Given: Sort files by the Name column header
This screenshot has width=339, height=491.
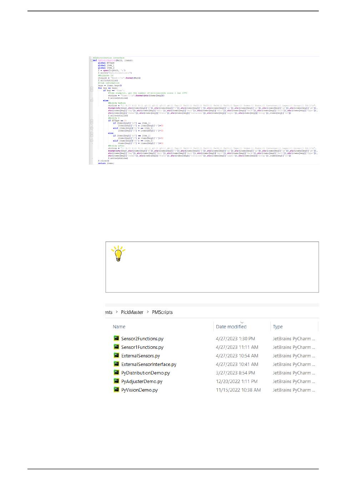Looking at the screenshot, I should (x=119, y=327).
